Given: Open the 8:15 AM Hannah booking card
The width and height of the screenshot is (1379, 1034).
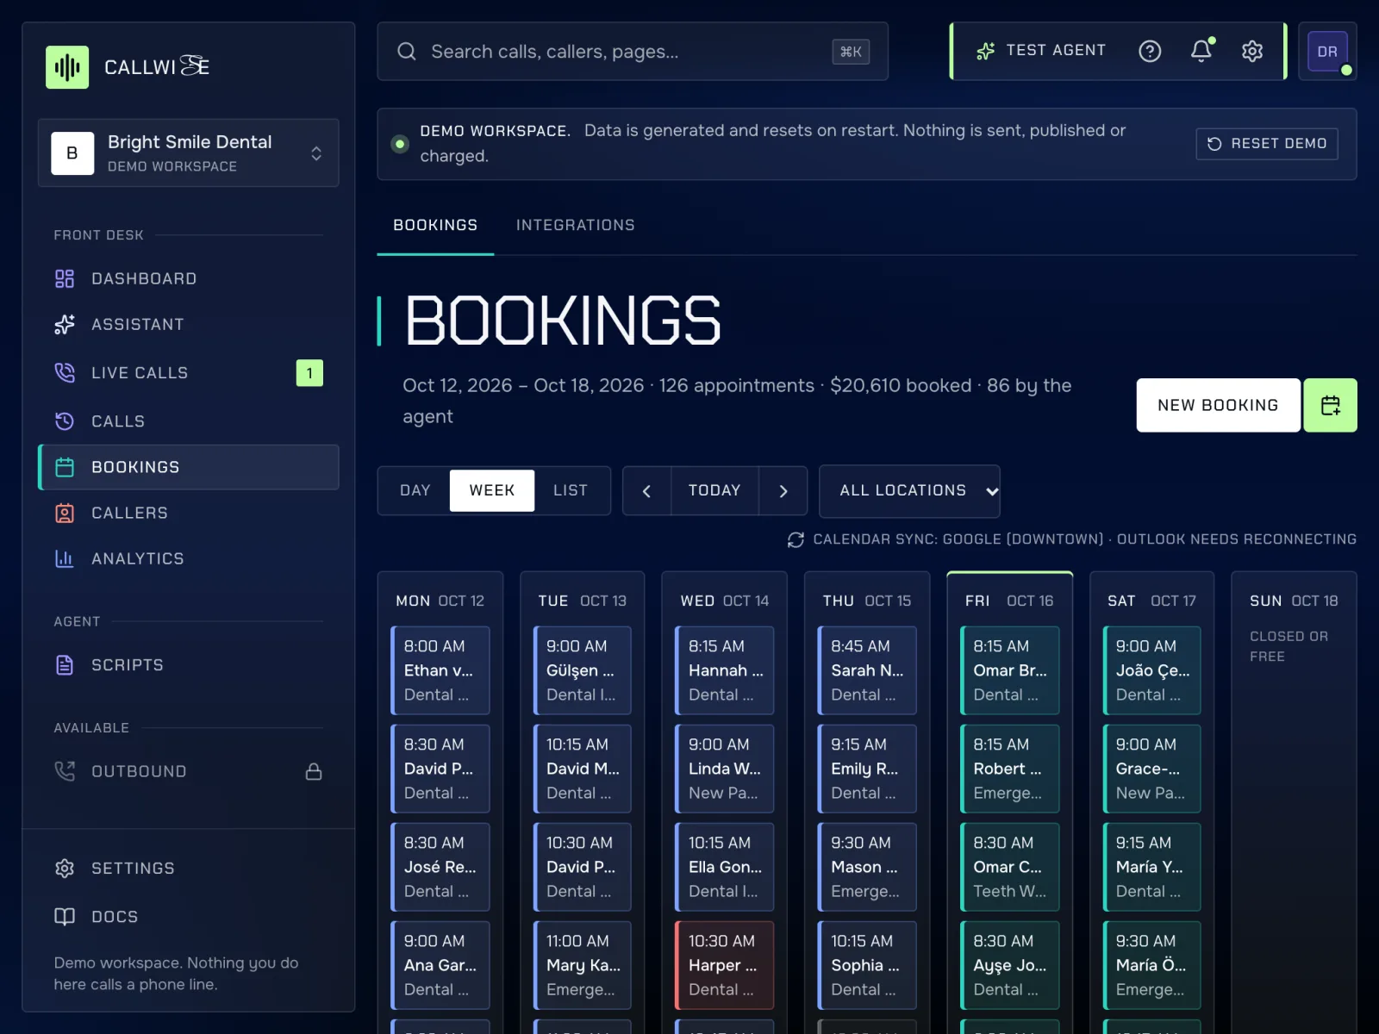Looking at the screenshot, I should coord(725,670).
